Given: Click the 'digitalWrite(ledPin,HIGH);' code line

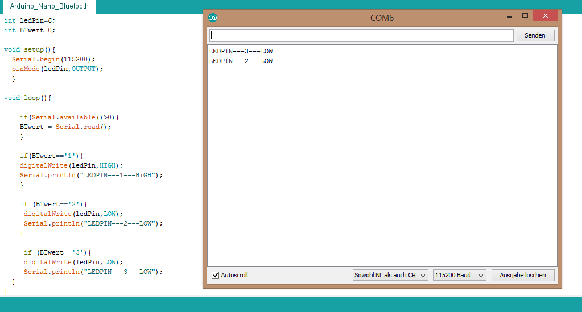Looking at the screenshot, I should (71, 165).
